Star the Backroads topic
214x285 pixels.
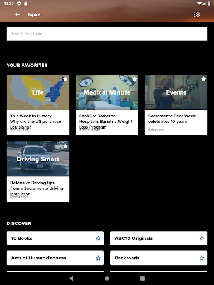point(202,258)
